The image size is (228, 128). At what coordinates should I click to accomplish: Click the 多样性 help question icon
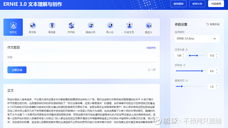(x=184, y=65)
